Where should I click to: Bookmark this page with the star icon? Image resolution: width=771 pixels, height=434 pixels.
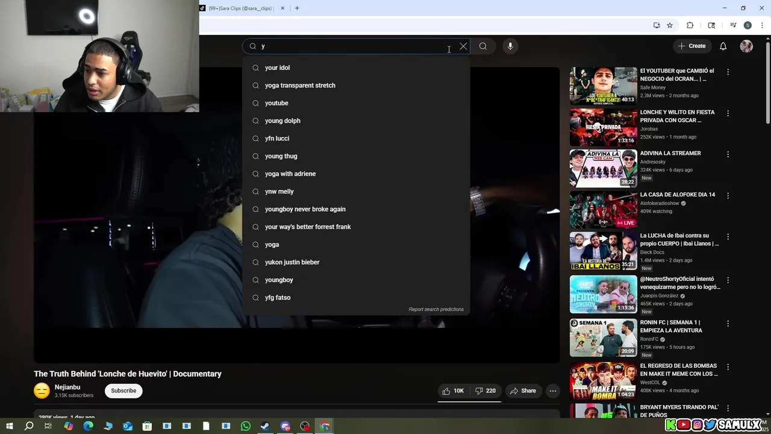click(x=670, y=25)
